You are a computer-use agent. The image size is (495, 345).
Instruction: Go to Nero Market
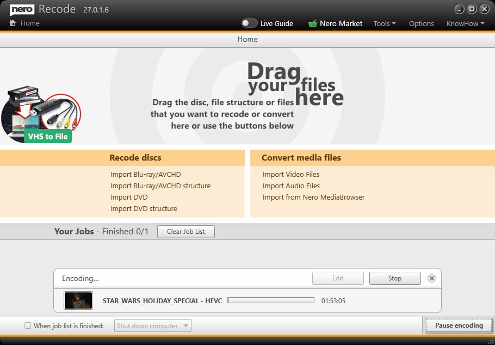tap(341, 24)
